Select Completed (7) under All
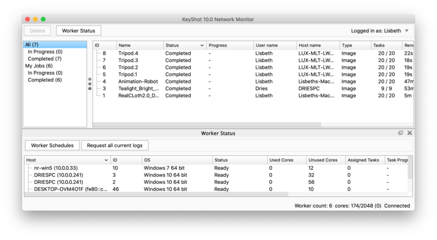 [x=44, y=59]
